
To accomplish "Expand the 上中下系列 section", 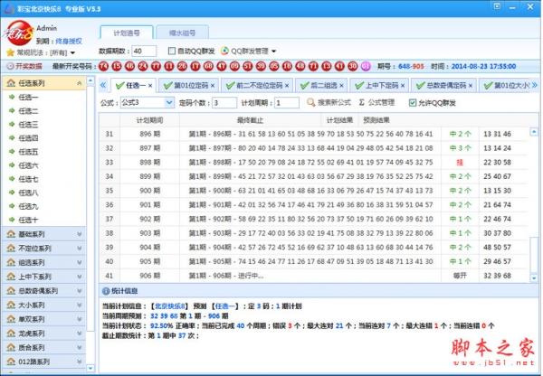I will coord(80,277).
